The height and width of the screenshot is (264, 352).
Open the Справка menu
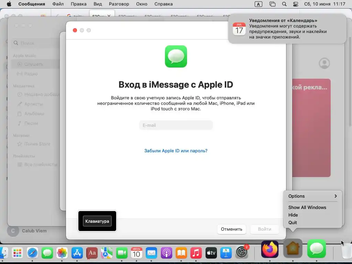tap(163, 4)
